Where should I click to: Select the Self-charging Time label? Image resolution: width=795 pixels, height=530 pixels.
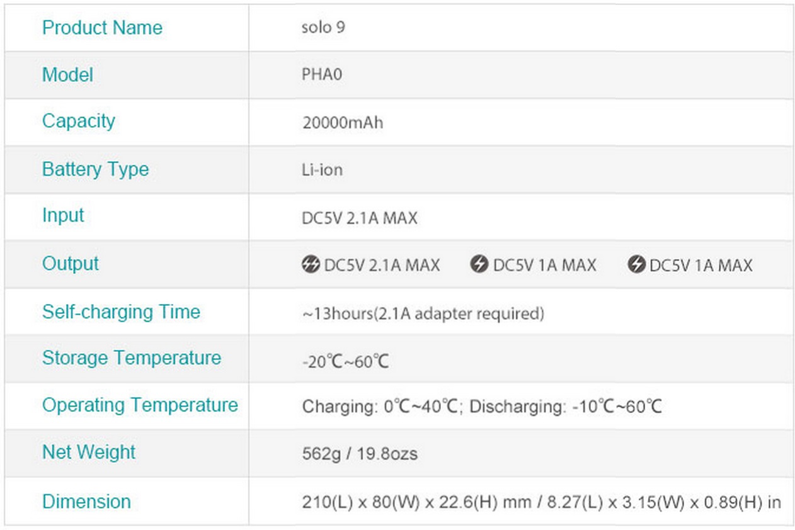point(121,312)
